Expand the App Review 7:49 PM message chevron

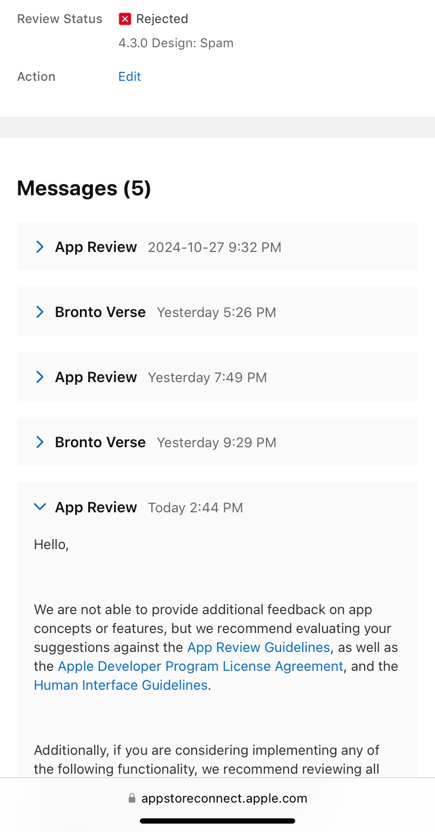point(40,377)
